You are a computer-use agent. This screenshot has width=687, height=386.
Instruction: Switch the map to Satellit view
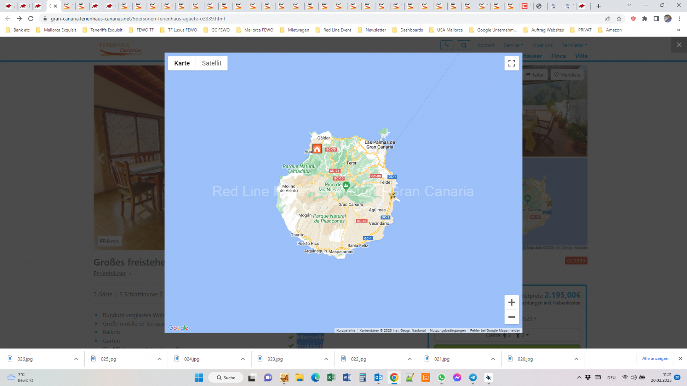[x=211, y=63]
